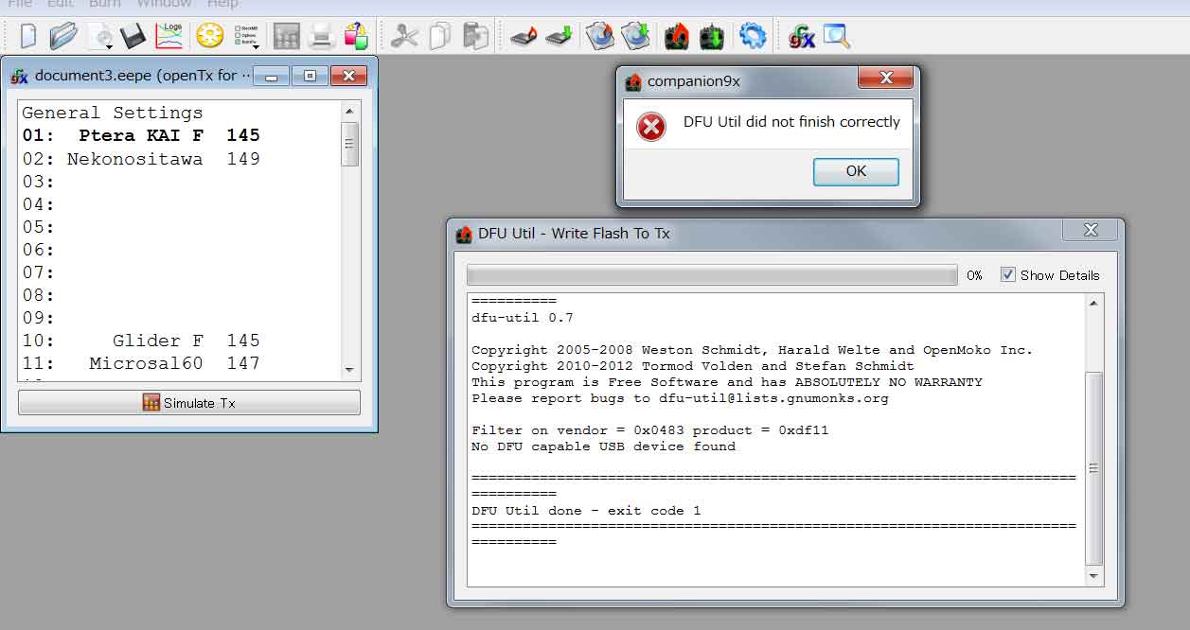Open a file with the folder icon
The image size is (1190, 630).
(x=63, y=36)
